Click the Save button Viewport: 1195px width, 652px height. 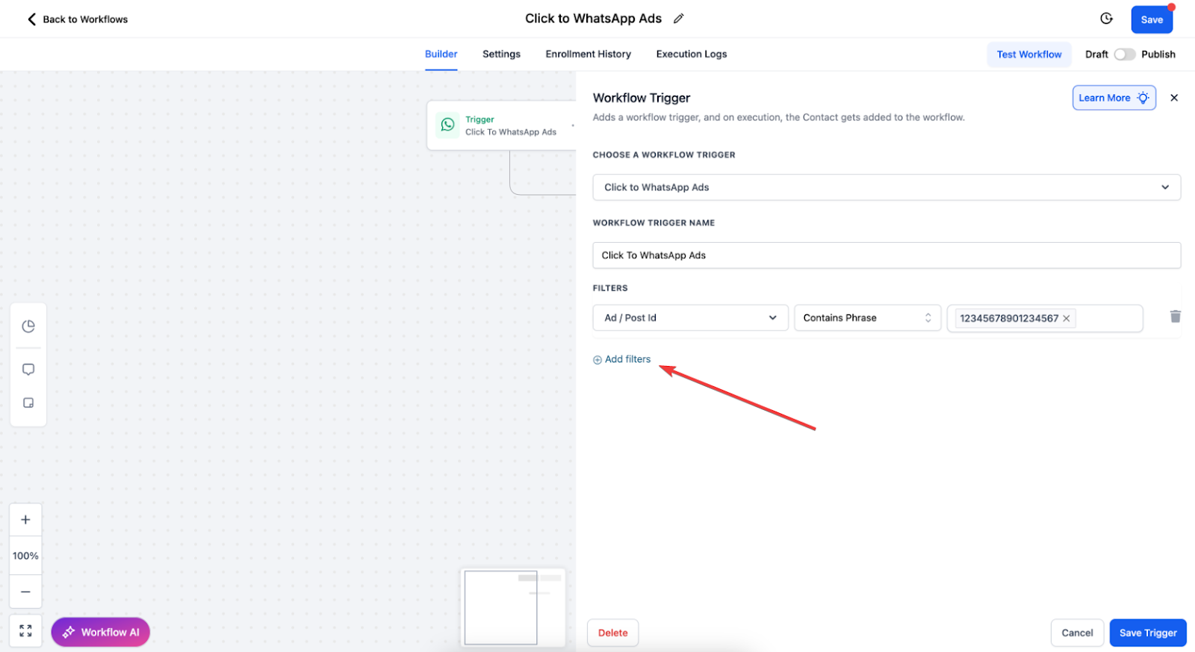(1152, 19)
